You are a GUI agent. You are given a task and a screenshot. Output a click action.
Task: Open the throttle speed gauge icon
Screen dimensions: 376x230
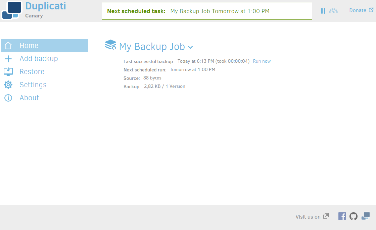tap(333, 11)
